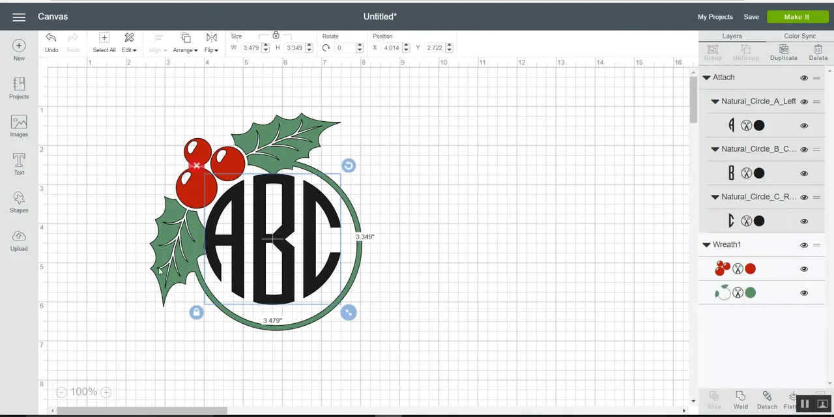The width and height of the screenshot is (834, 417).
Task: Collapse the Wreath1 group
Action: point(706,245)
